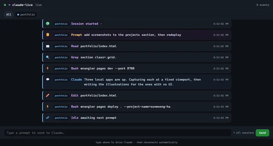Click the portfolio tag in the Prompt row
The image size is (273, 146).
click(61, 35)
